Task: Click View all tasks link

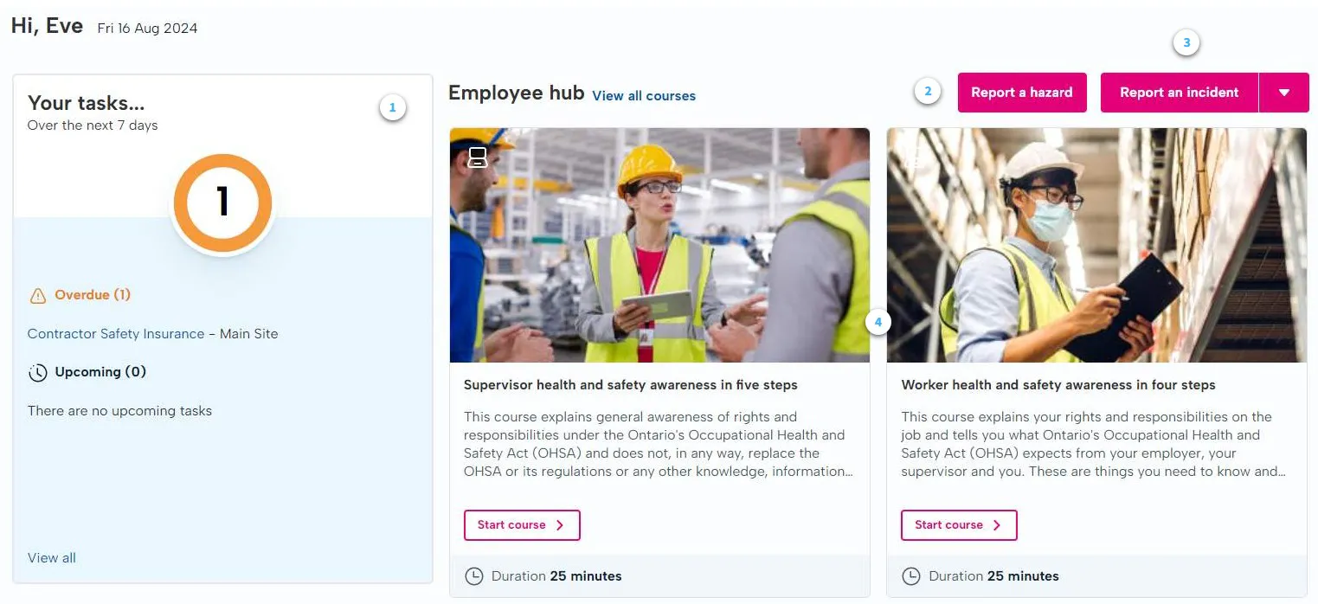Action: 52,558
